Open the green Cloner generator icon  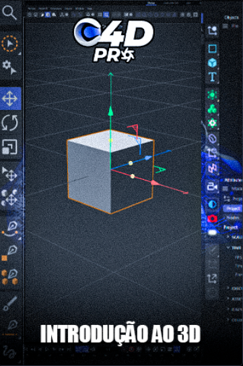coord(212,109)
